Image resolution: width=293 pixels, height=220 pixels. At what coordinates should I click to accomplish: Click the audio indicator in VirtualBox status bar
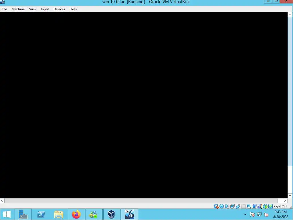coord(227,206)
